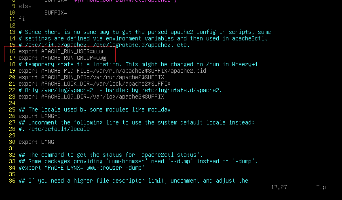Click the export LANG=C line

40,116
